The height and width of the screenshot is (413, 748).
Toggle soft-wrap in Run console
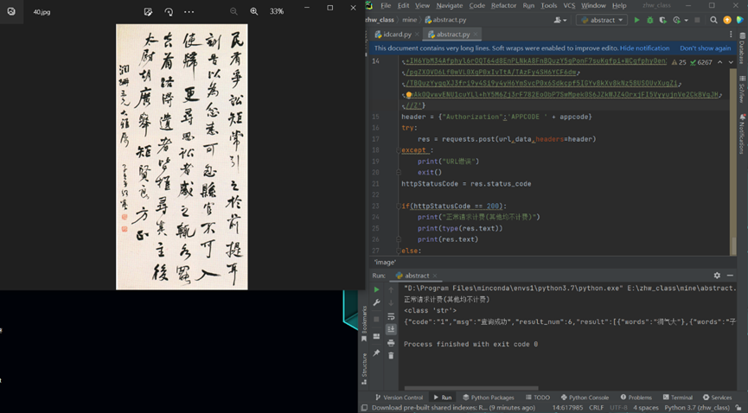tap(391, 316)
